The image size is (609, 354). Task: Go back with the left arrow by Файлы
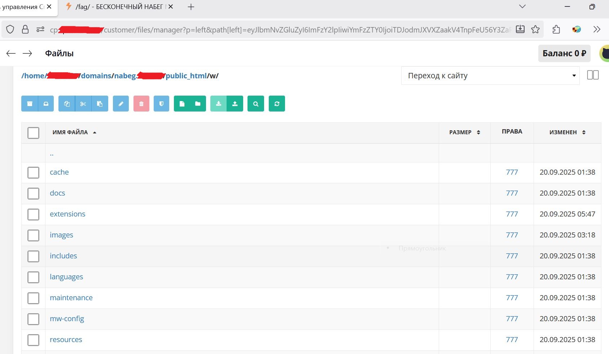(x=11, y=53)
